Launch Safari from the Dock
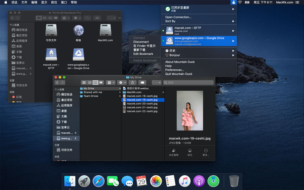The image size is (304, 190). (x=99, y=181)
